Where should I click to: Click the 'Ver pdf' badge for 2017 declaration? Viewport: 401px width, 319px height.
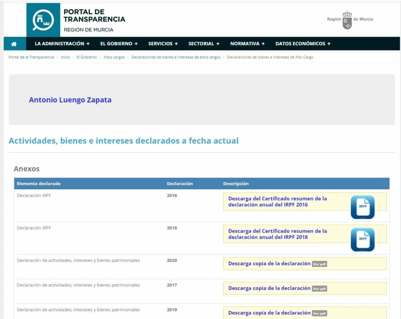pos(320,289)
